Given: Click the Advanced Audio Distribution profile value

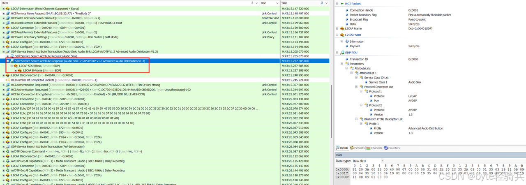Looking at the screenshot, I should [426, 128].
